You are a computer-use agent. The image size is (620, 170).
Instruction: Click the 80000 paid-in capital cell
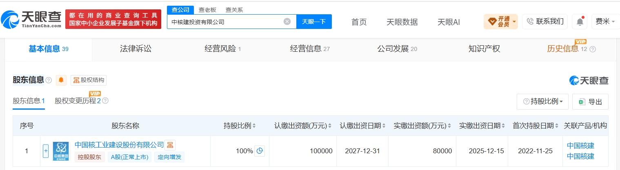[x=422, y=151]
